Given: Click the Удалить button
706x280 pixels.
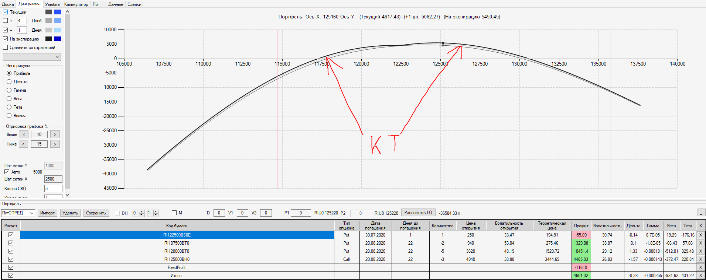Looking at the screenshot, I should point(70,213).
